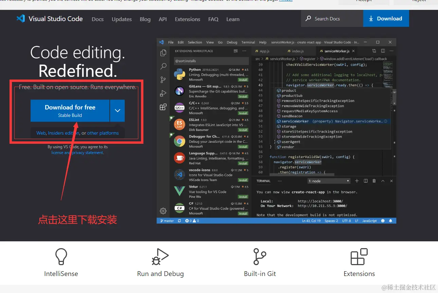Click the Visual Studio Code brand text
The image size is (438, 293).
tap(56, 19)
